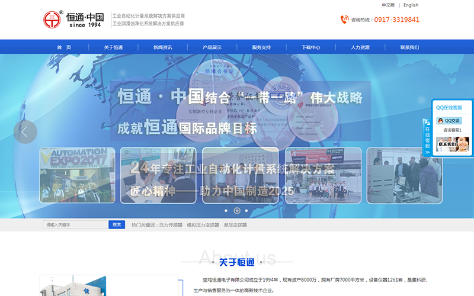Switch to 中文版 language
This screenshot has width=474, height=296.
pyautogui.click(x=388, y=5)
